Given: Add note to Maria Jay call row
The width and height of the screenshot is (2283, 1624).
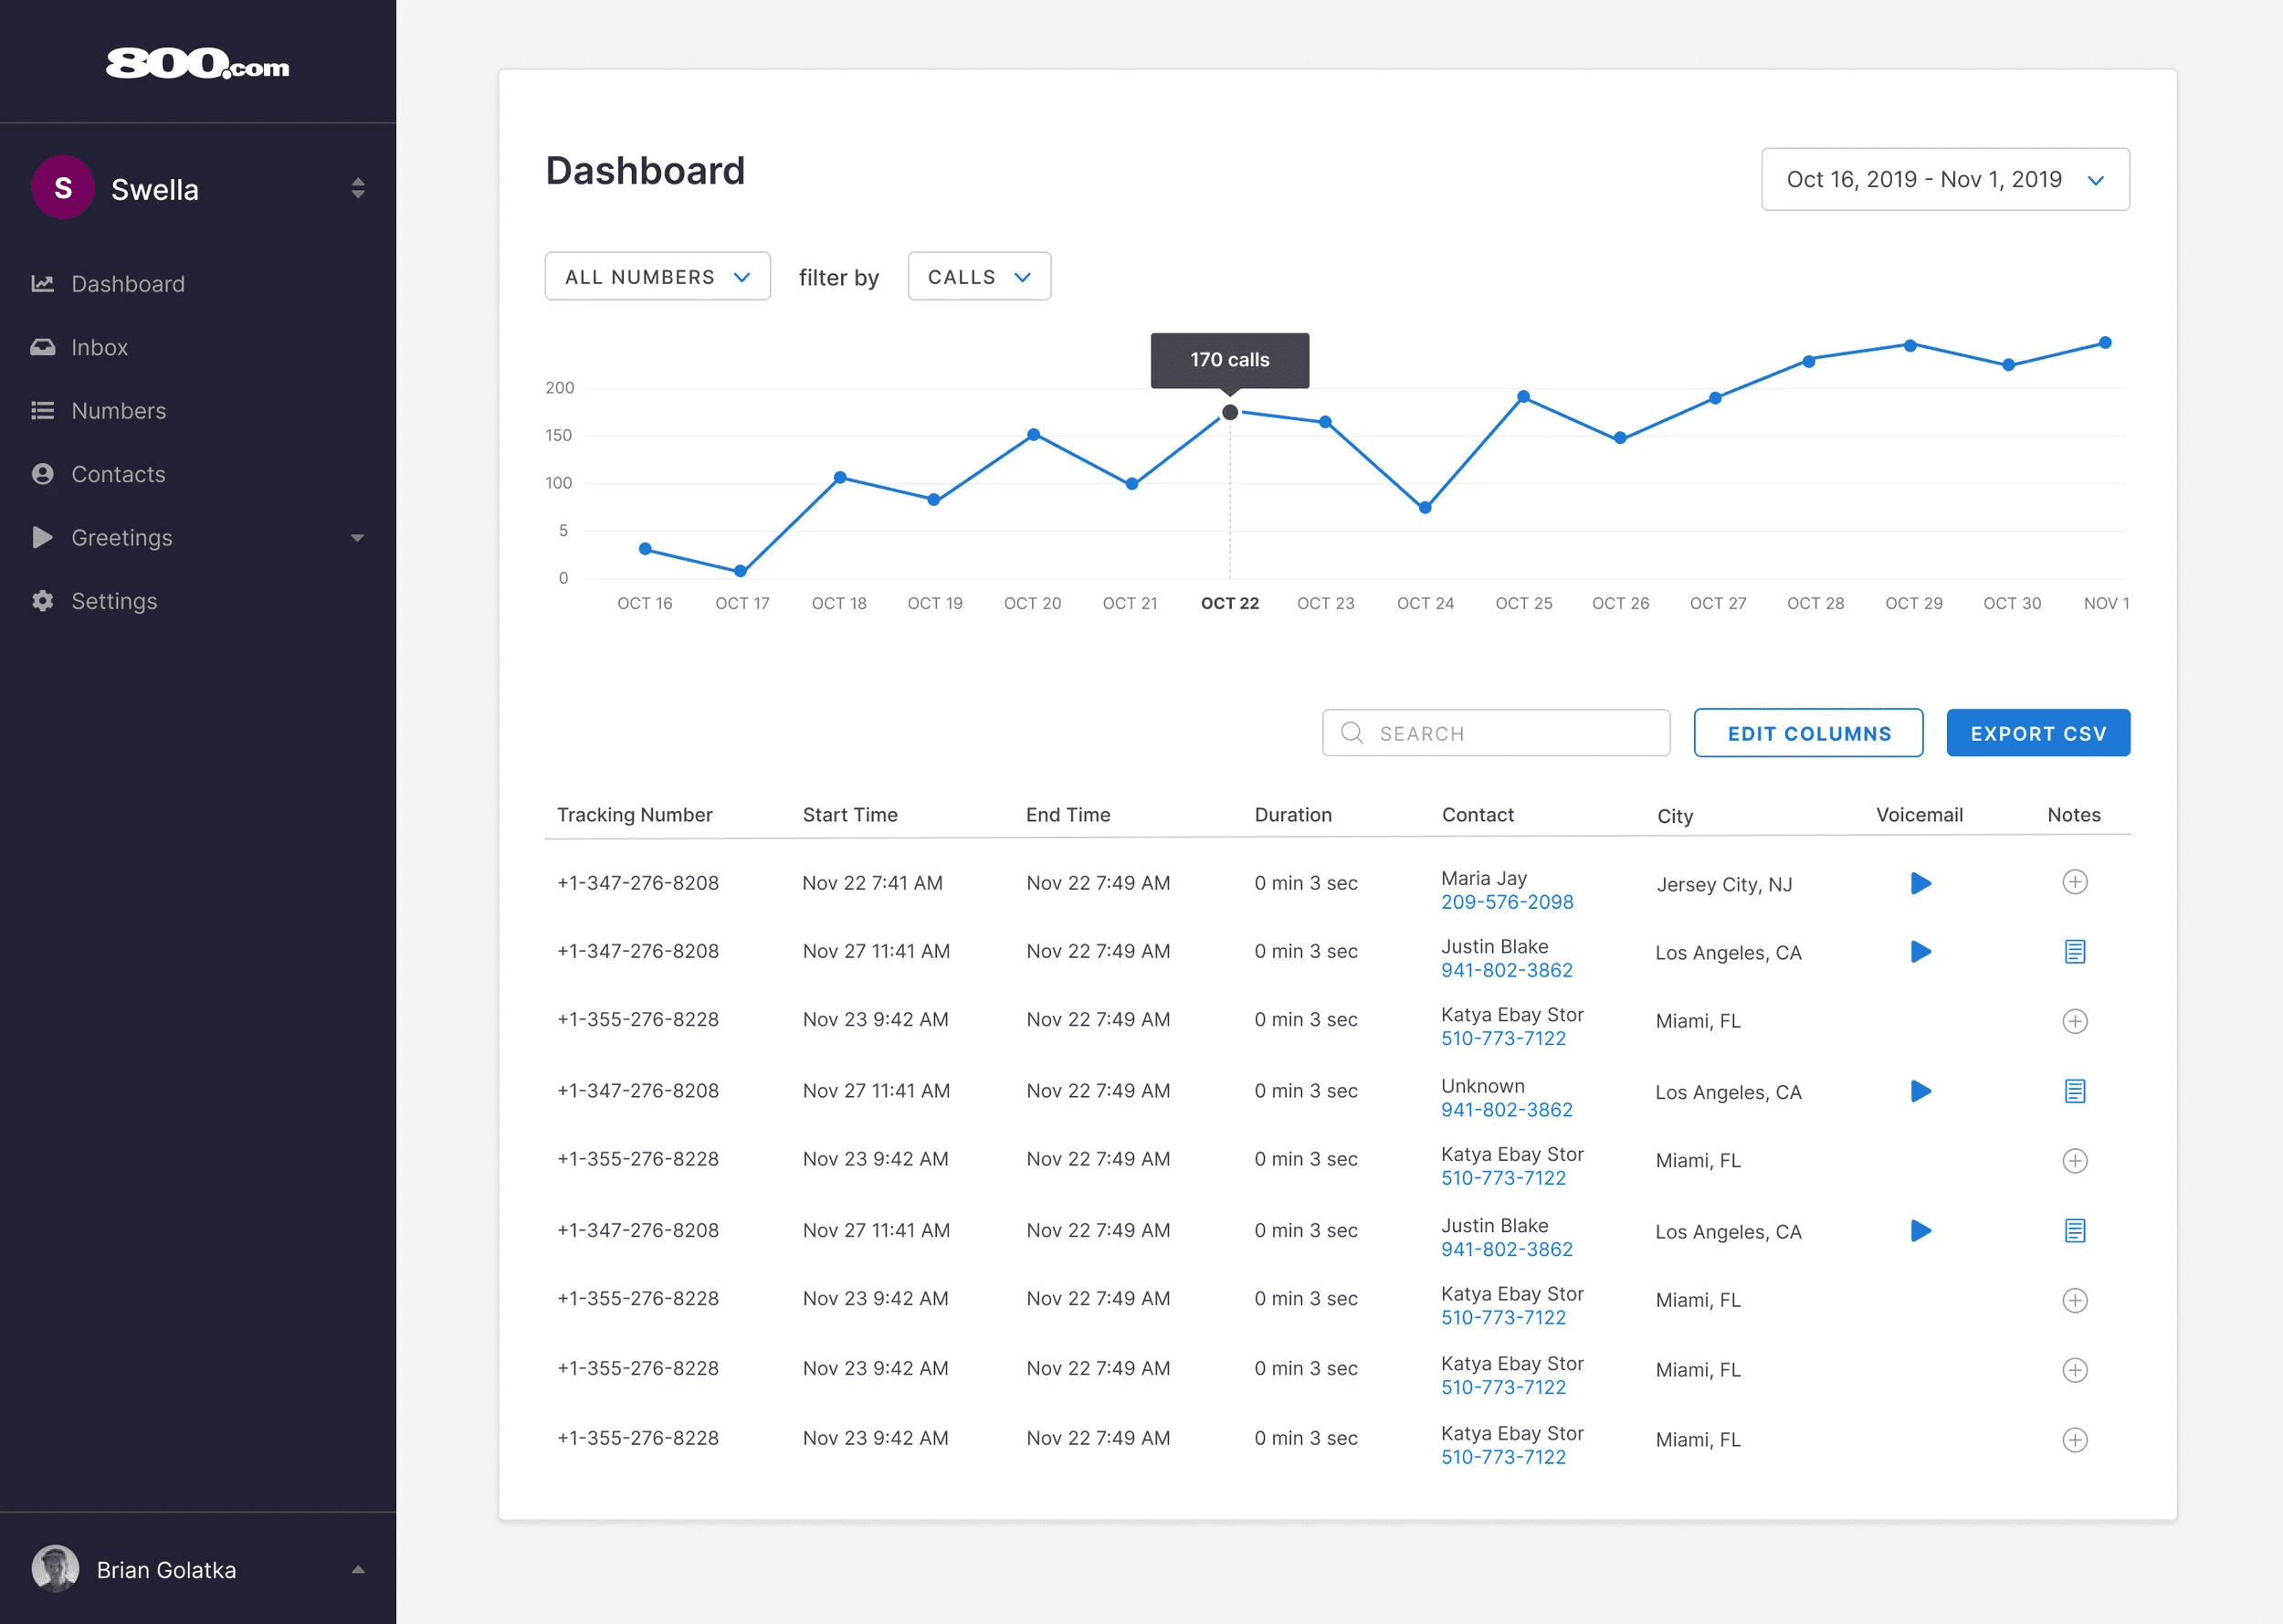Looking at the screenshot, I should click(2074, 882).
